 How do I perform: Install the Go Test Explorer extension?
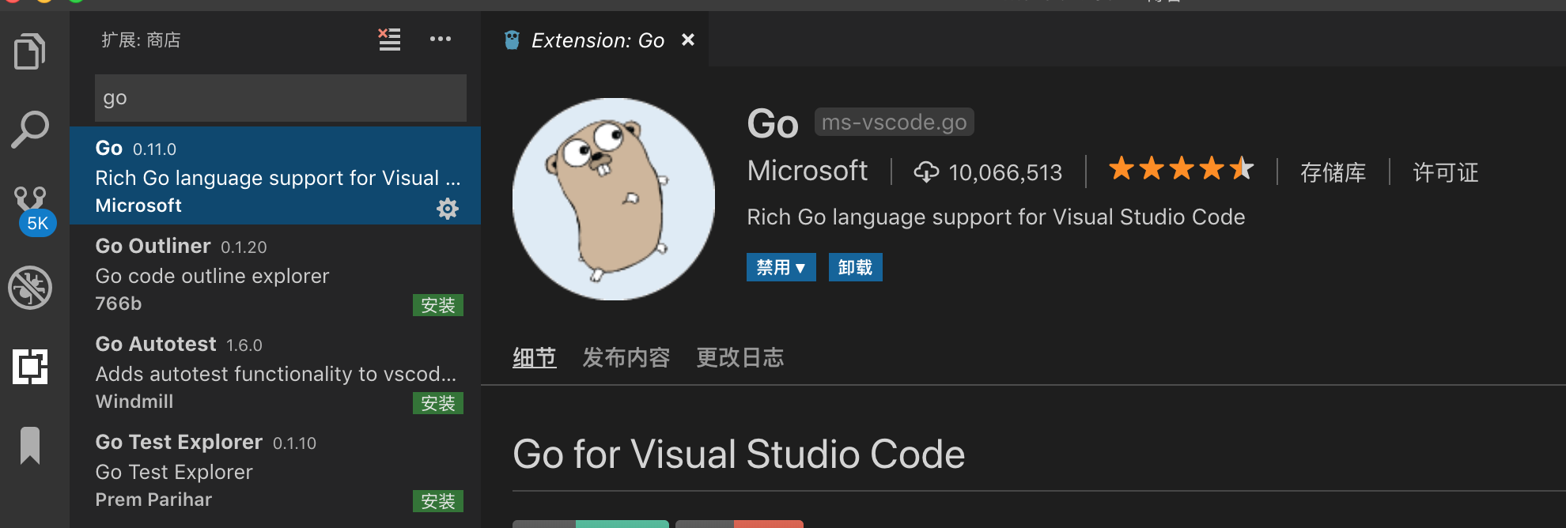coord(438,501)
